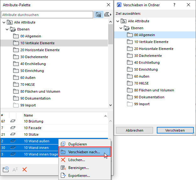Image resolution: width=196 pixels, height=180 pixels.
Task: Select the 10 Stütze layer name
Action: pyautogui.click(x=31, y=134)
